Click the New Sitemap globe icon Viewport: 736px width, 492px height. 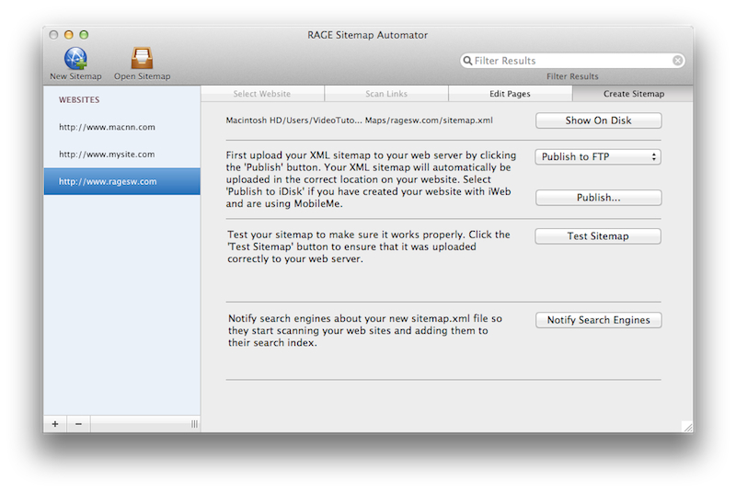(75, 58)
